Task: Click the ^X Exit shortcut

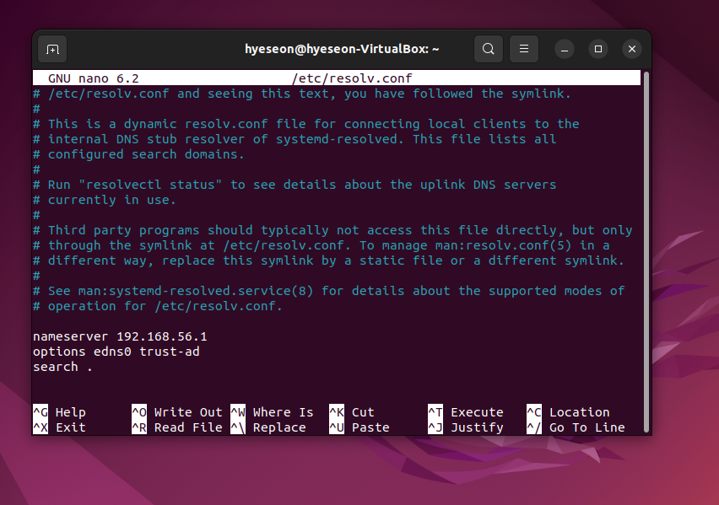Action: pos(59,427)
